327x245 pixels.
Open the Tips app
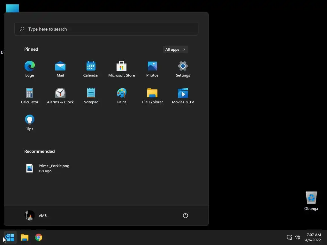point(30,123)
